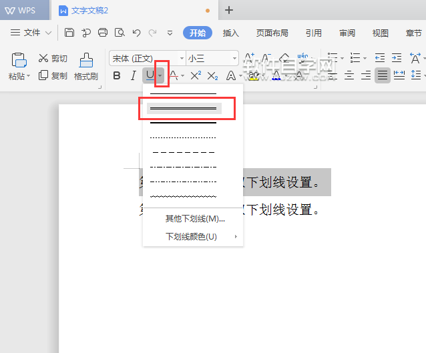The image size is (426, 353).
Task: Switch to the 插入 ribbon tab
Action: pos(230,33)
